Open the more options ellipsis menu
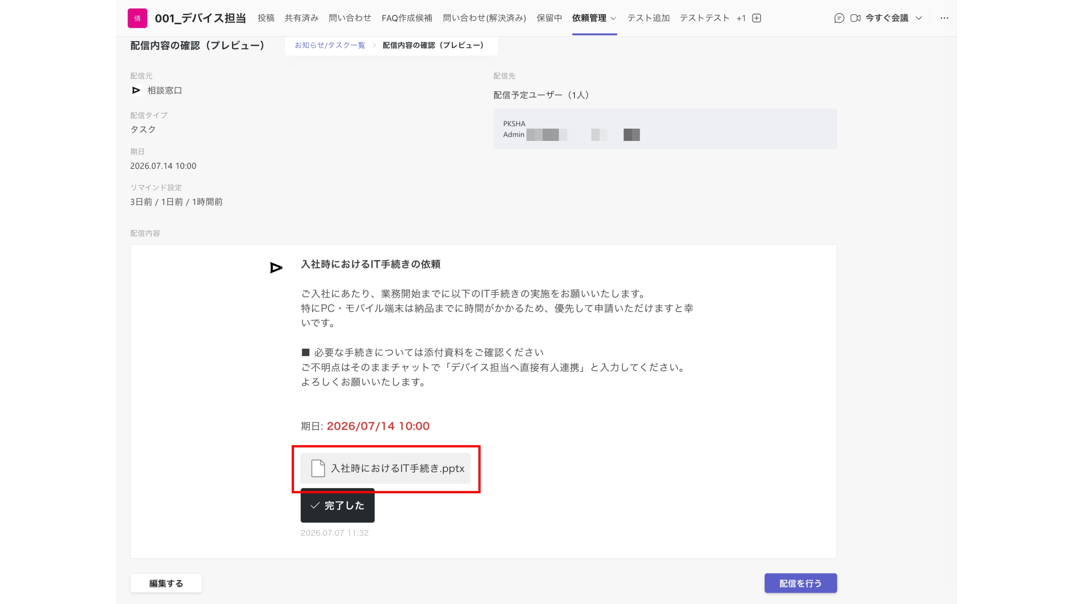 coord(944,18)
